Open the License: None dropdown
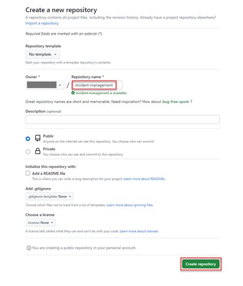The height and width of the screenshot is (286, 243). click(x=40, y=222)
